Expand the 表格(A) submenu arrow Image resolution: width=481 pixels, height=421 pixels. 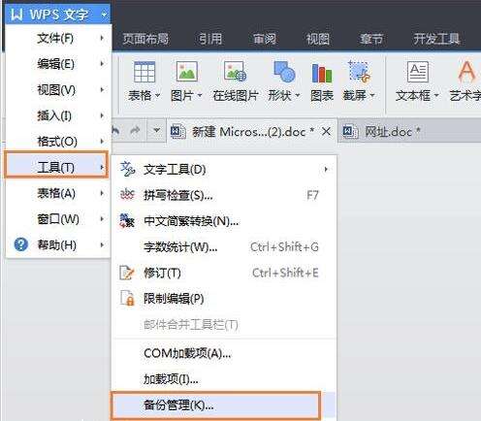pos(102,193)
